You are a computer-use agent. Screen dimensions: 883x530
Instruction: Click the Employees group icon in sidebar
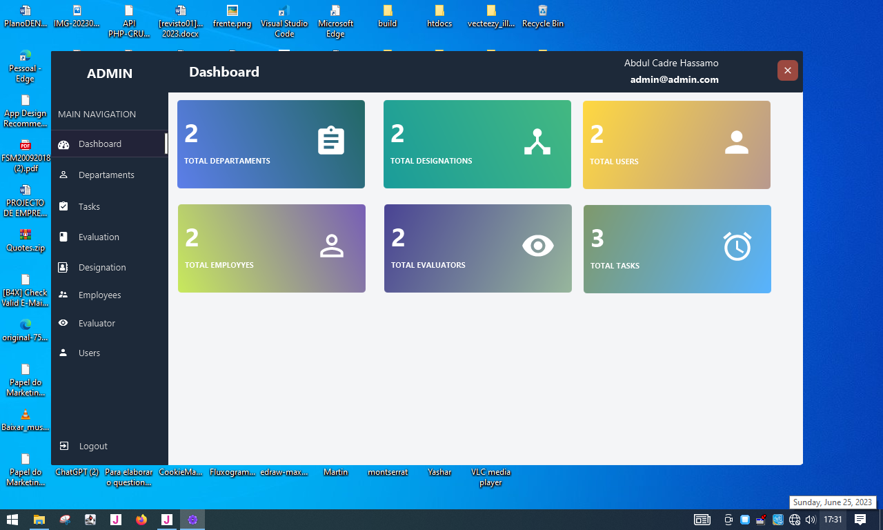[x=63, y=295]
